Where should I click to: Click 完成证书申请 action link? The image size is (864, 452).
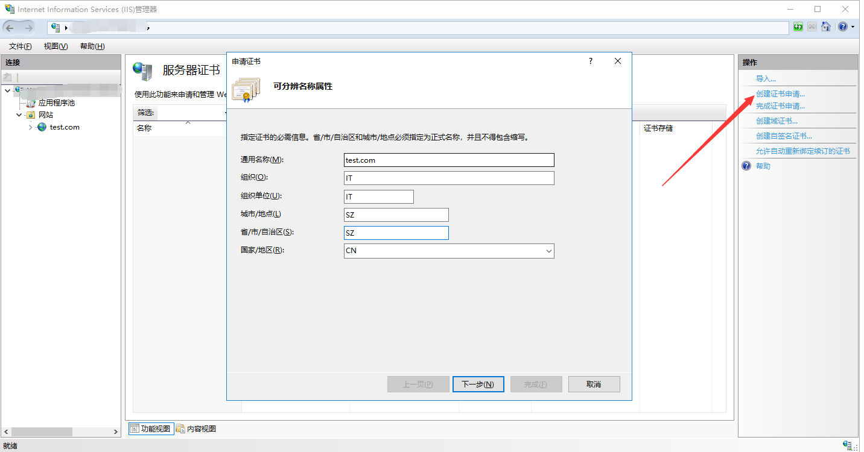[x=780, y=106]
